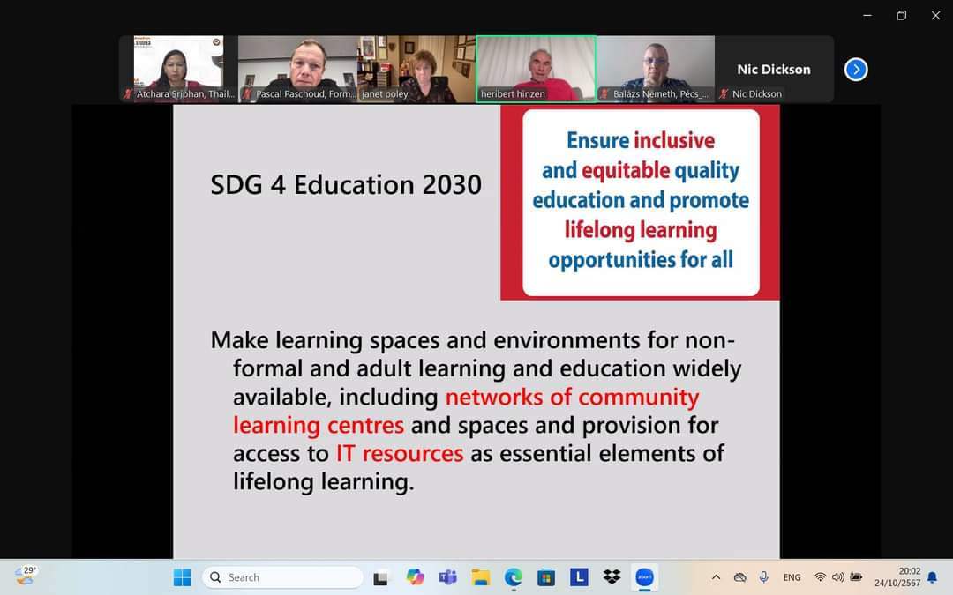The image size is (953, 595).
Task: Open Microsoft Edge browser
Action: (514, 577)
